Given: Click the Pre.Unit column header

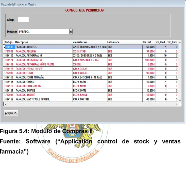Looking at the screenshot, I should click(x=147, y=42).
